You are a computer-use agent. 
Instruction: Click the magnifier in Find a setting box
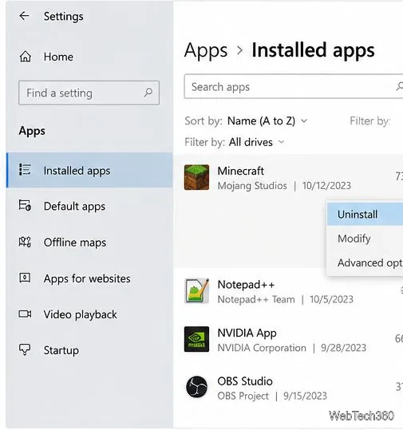pos(148,93)
